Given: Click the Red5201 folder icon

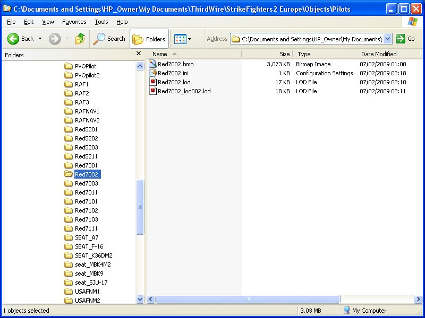Looking at the screenshot, I should click(69, 129).
